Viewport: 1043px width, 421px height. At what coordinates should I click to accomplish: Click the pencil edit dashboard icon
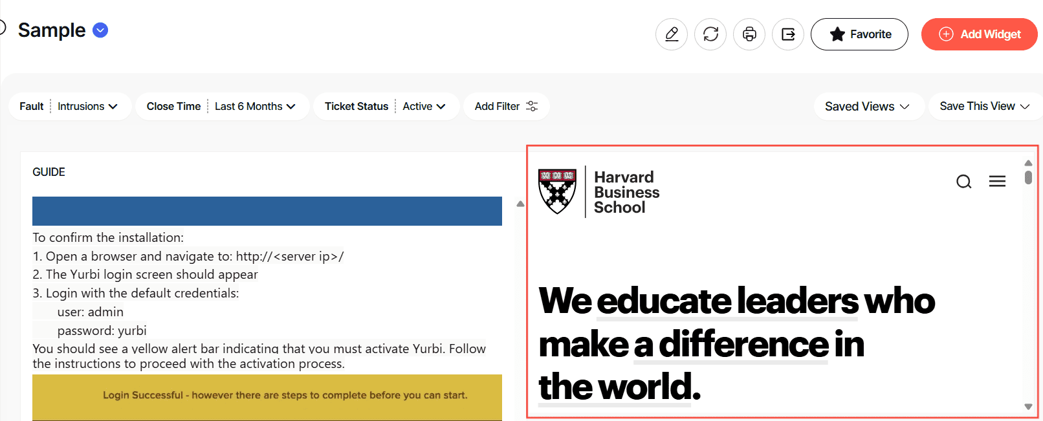672,34
